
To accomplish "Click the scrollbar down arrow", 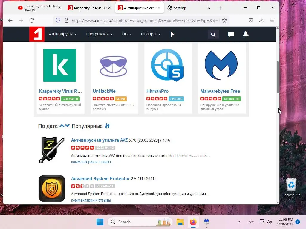I will click(x=278, y=202).
